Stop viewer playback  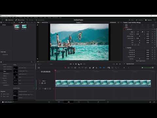pos(76,64)
